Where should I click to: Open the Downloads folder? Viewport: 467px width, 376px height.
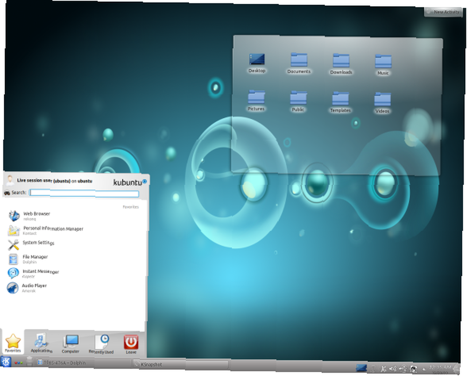341,64
